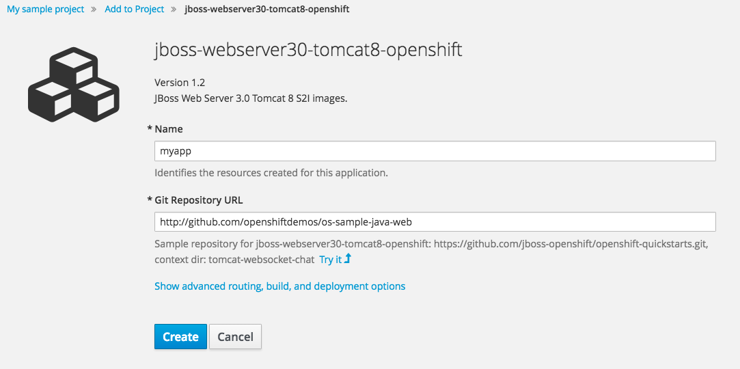Screen dimensions: 740x369
Task: Click the Name field label
Action: point(169,129)
